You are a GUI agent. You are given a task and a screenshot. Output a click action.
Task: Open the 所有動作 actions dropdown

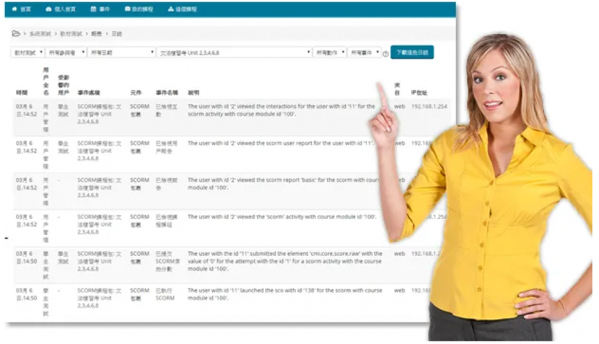click(x=329, y=53)
